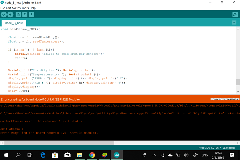Open the Action Center notifications icon

click(x=232, y=155)
